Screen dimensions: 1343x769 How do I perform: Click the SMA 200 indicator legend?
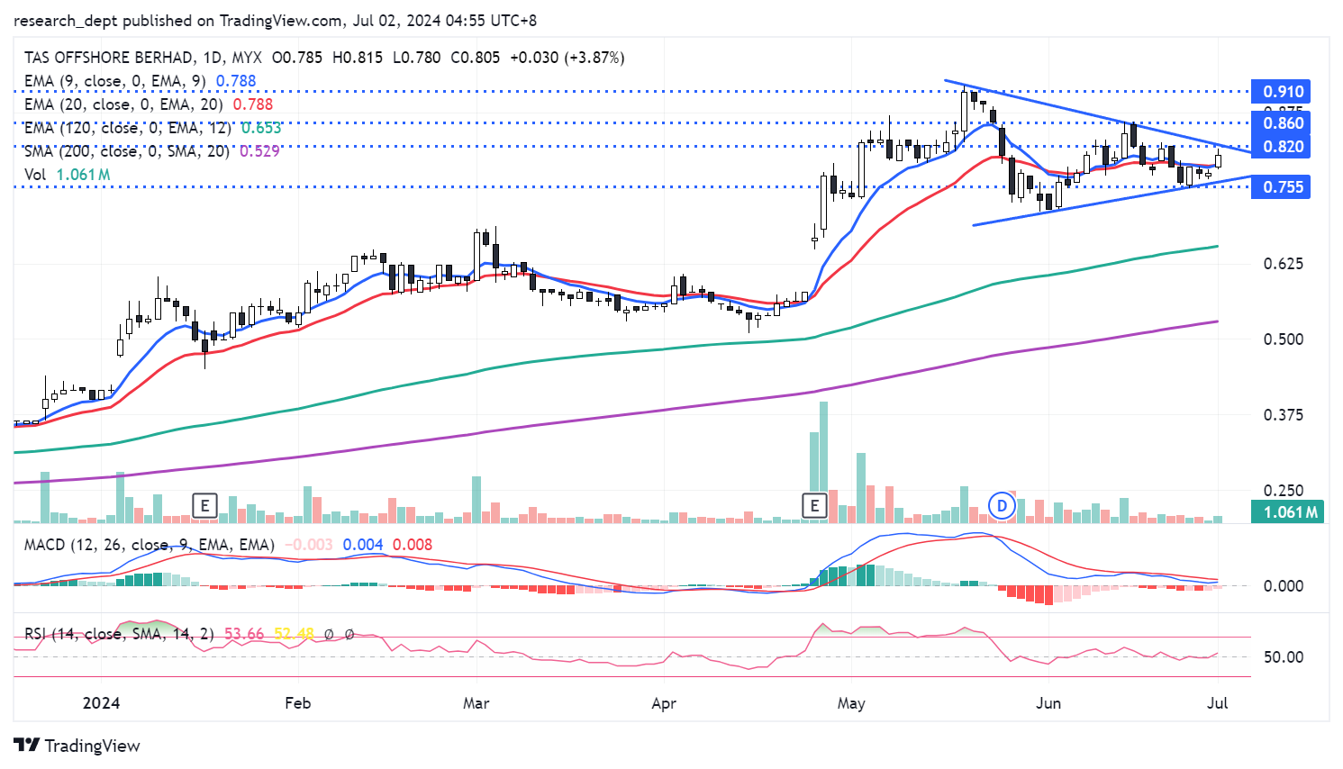(126, 151)
